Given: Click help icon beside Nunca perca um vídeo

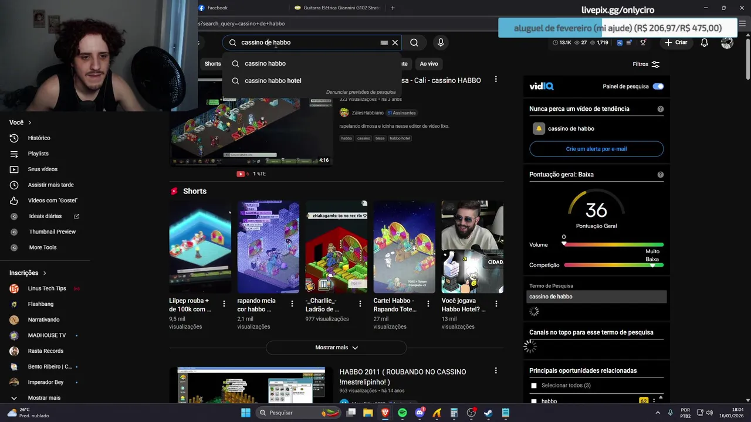Looking at the screenshot, I should pos(661,109).
